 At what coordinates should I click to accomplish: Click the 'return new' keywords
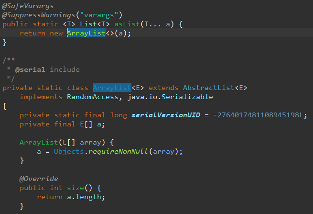(41, 33)
